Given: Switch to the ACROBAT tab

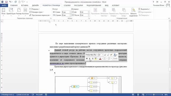Looking at the screenshot, I should 116,5.
